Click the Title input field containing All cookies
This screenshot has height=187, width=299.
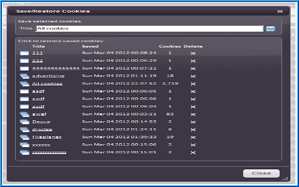[149, 29]
